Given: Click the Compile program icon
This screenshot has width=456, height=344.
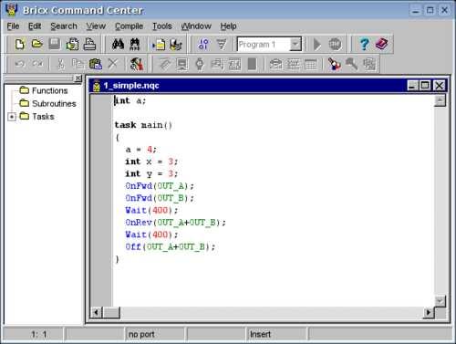Looking at the screenshot, I should (x=203, y=45).
